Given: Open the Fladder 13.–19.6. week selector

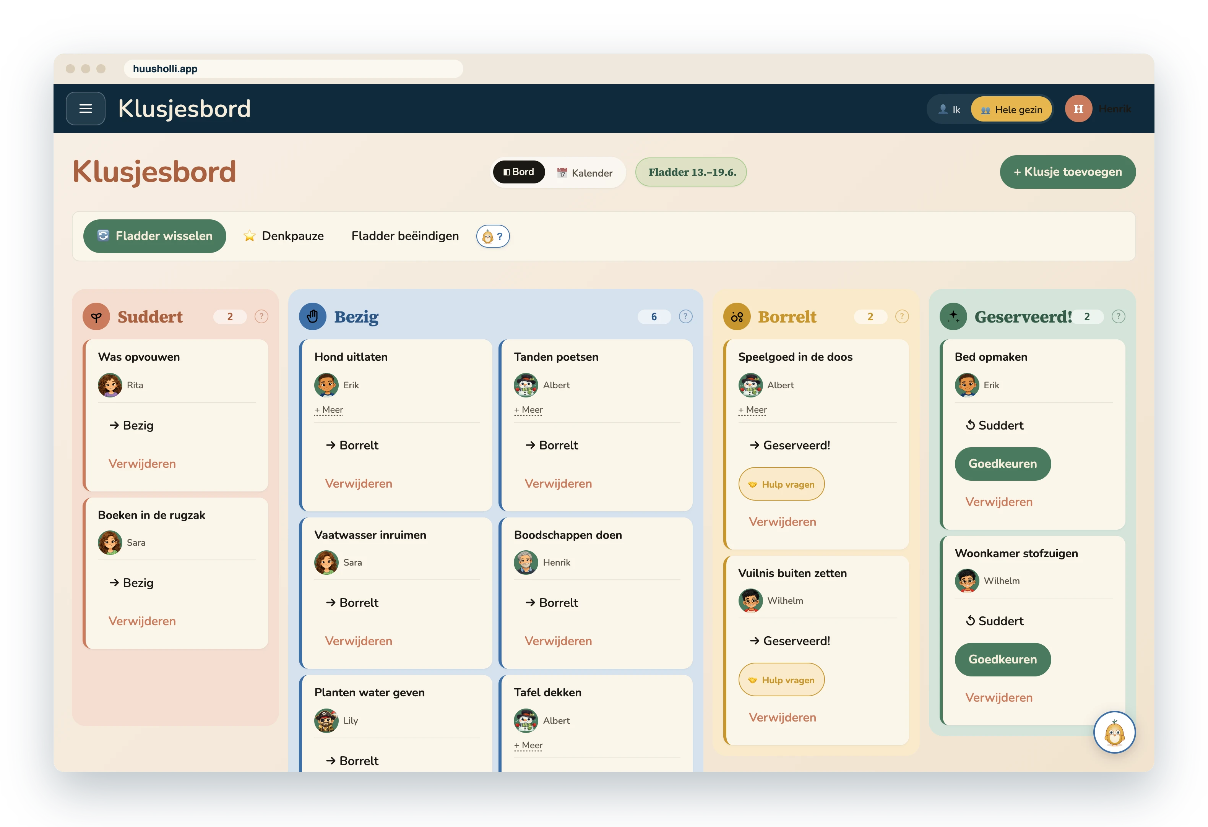Looking at the screenshot, I should click(x=691, y=172).
